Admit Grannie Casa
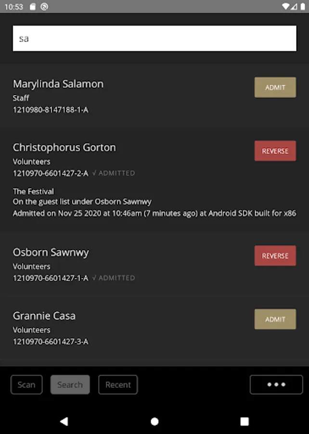Image resolution: width=309 pixels, height=434 pixels. pos(275,319)
